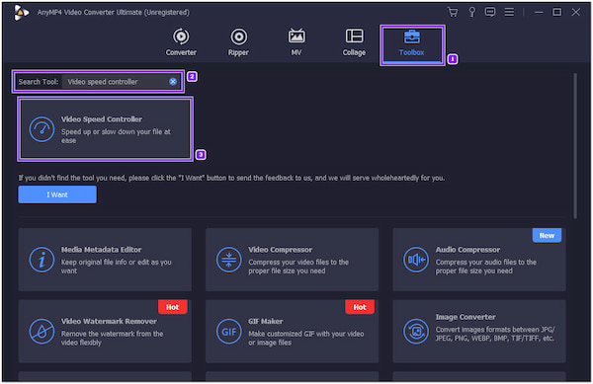Click the key register icon
593x384 pixels.
tap(472, 12)
